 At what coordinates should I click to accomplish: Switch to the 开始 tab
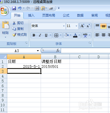(17, 15)
